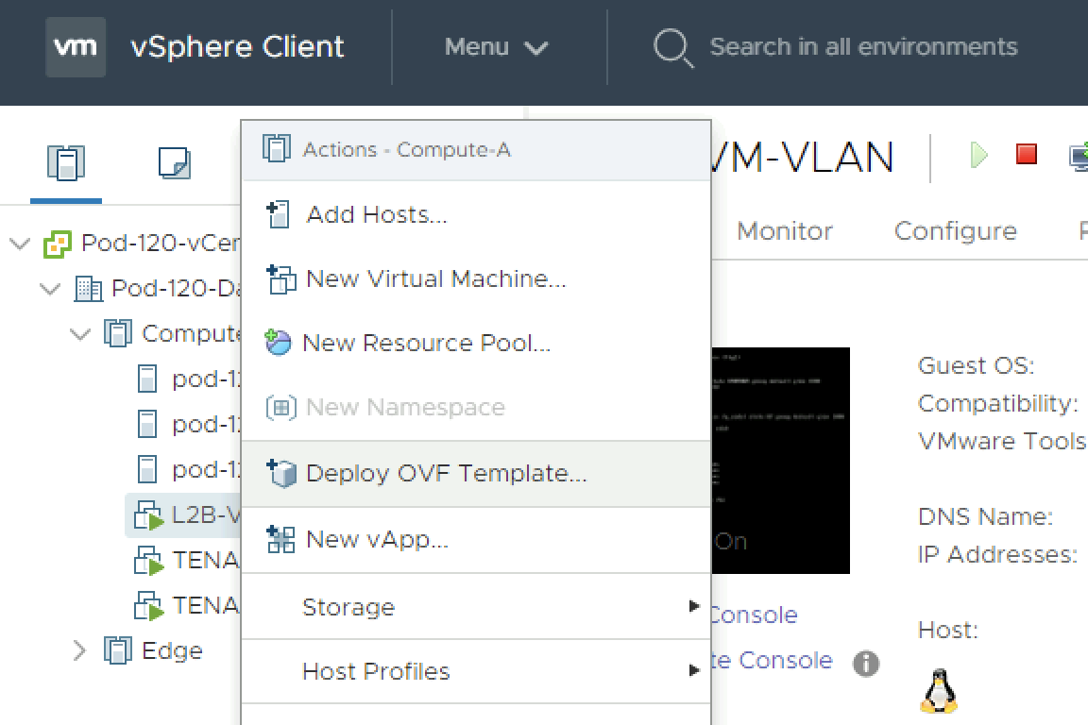Open the Storage submenu
Viewport: 1088px width, 725px height.
tap(348, 607)
